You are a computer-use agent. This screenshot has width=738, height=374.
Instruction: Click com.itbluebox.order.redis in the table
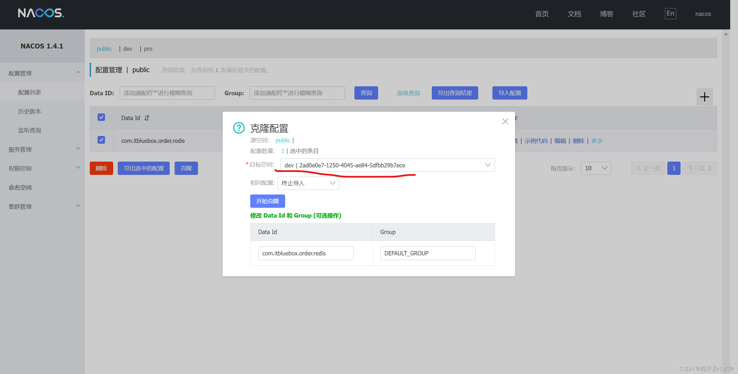point(153,141)
